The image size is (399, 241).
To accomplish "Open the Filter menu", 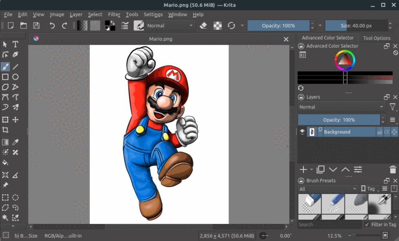I will coord(114,14).
